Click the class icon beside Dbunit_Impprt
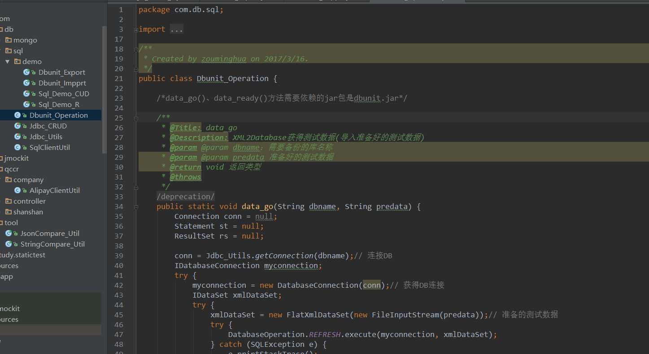This screenshot has height=354, width=649. pyautogui.click(x=26, y=83)
